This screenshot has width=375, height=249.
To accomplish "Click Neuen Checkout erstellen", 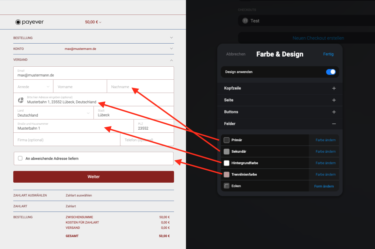I will [318, 38].
